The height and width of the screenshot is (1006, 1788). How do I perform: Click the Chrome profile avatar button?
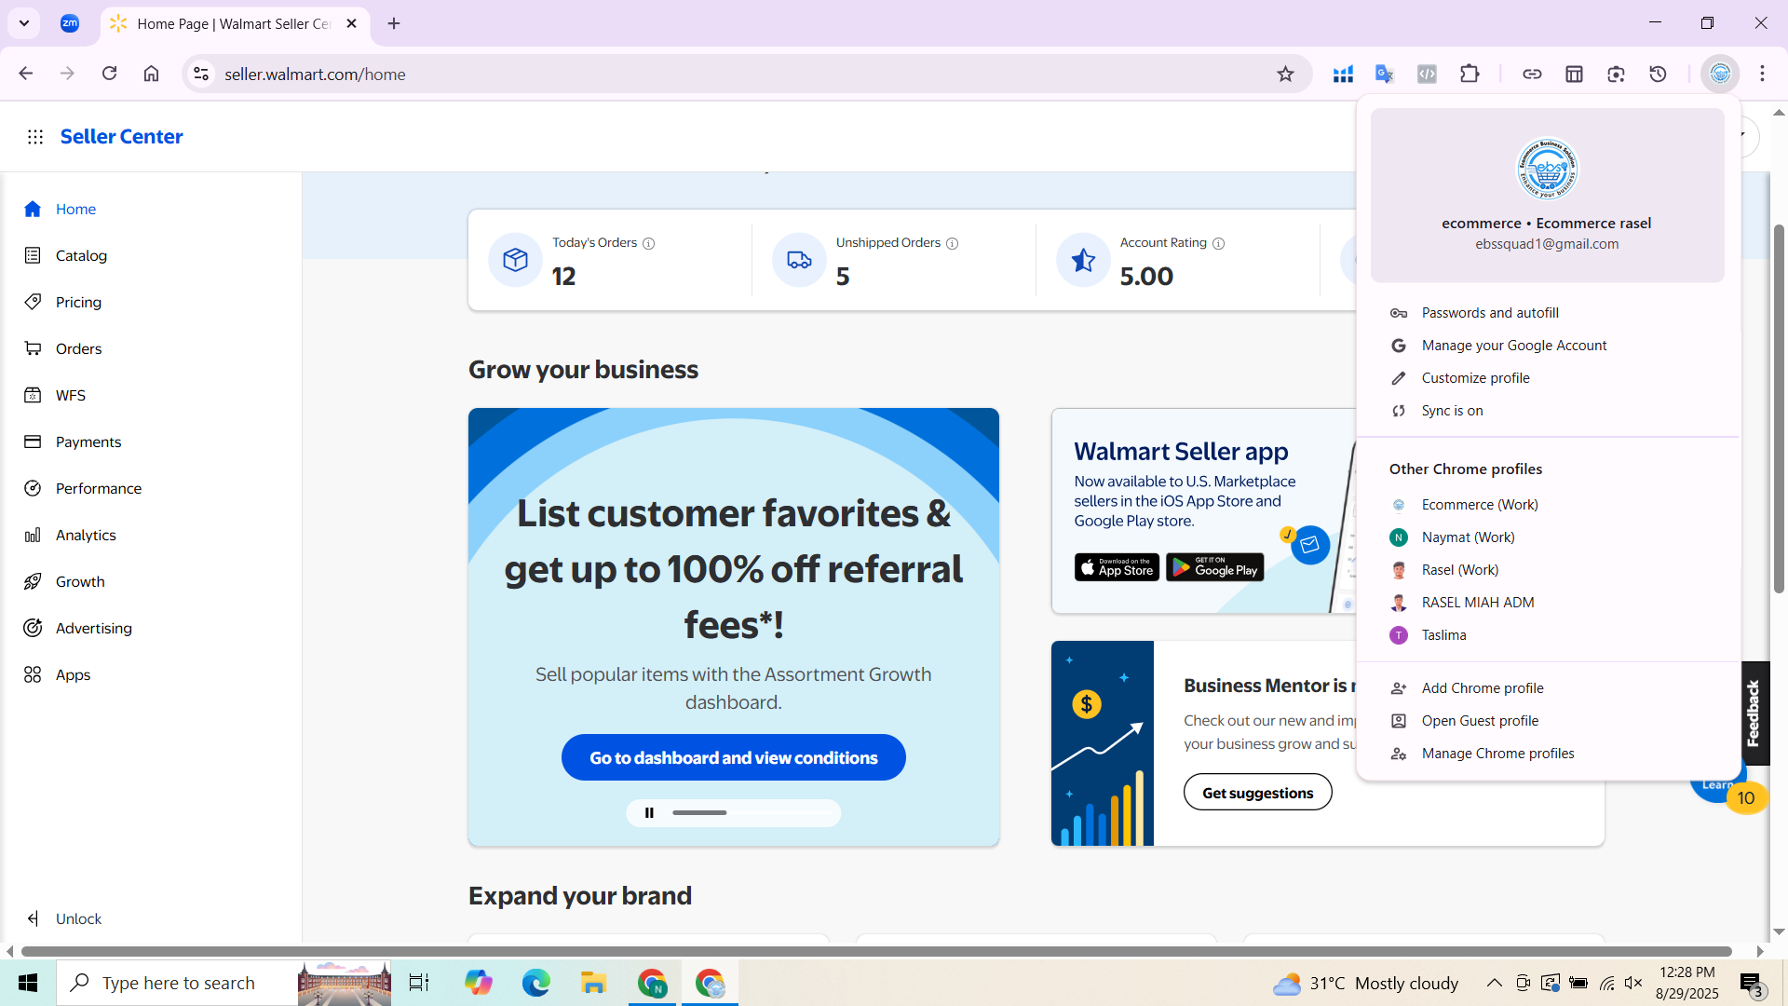click(x=1720, y=74)
